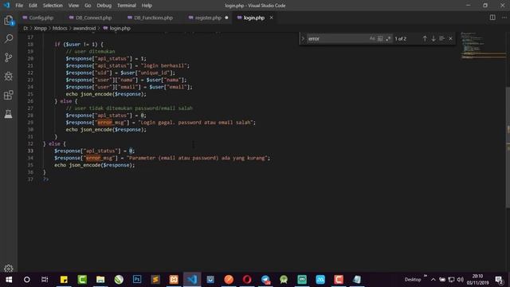Screen dimensions: 510x287
Task: Go to previous match in find widget
Action: pos(425,38)
